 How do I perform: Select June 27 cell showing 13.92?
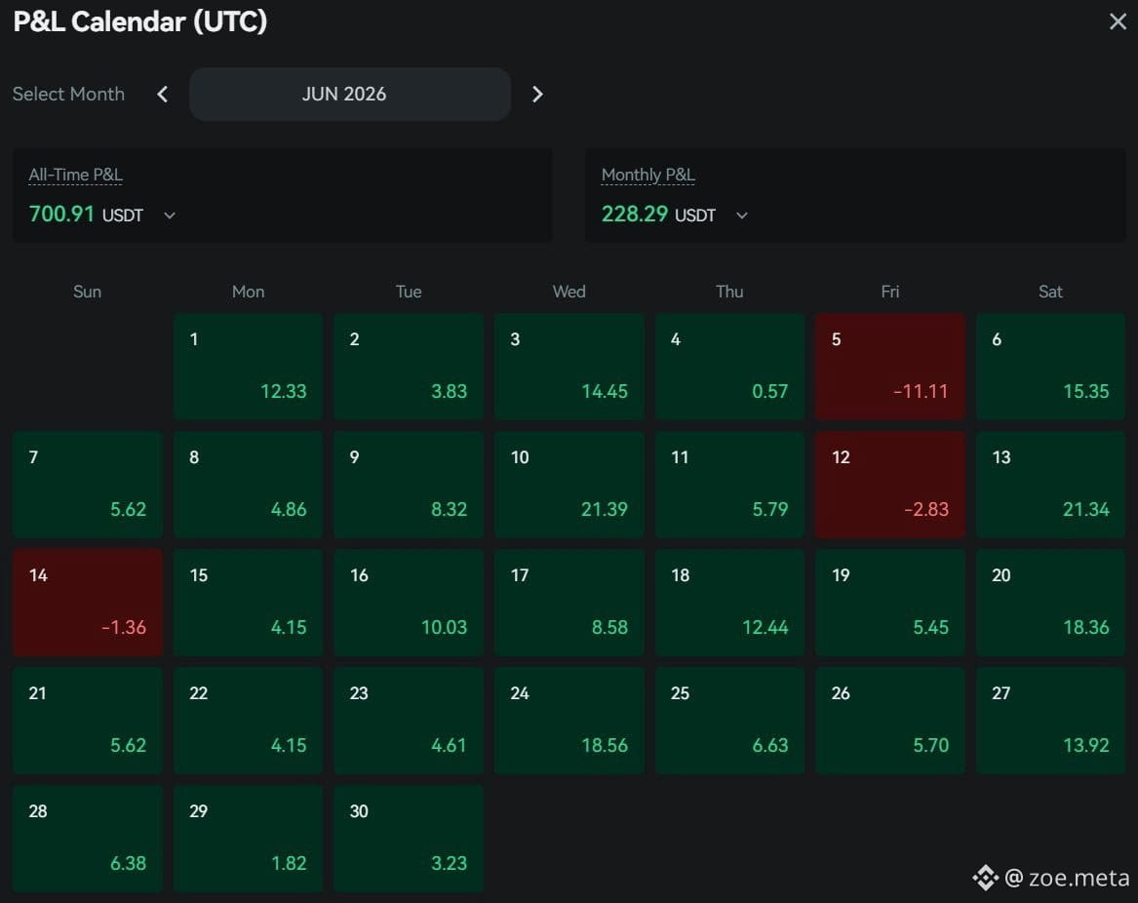(x=1050, y=721)
